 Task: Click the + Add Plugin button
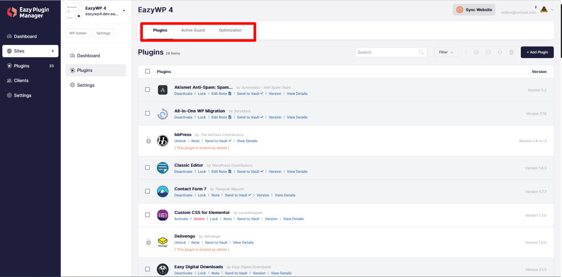[x=537, y=52]
